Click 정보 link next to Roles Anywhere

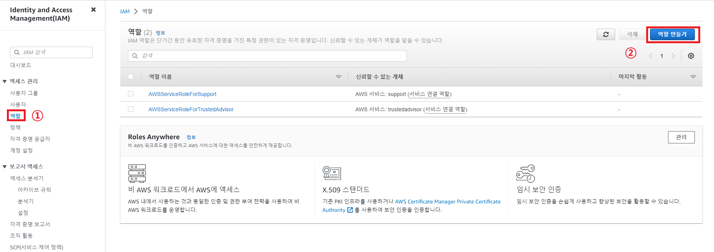191,137
